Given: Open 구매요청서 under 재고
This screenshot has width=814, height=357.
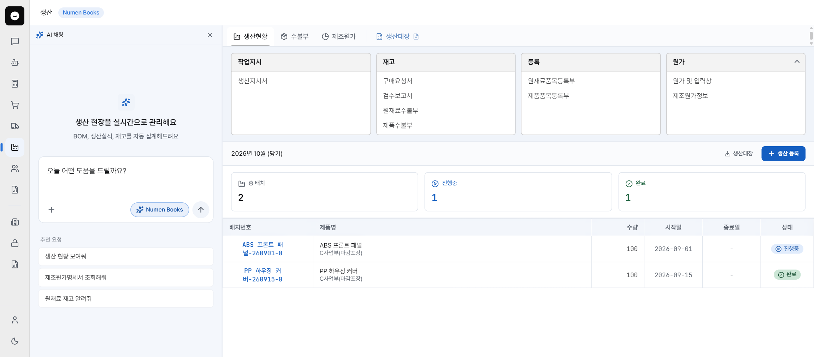Looking at the screenshot, I should tap(397, 81).
